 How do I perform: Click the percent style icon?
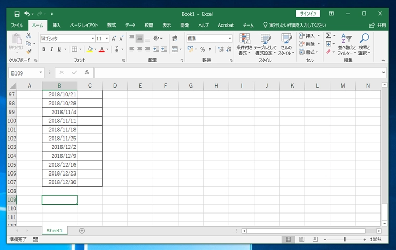pos(202,49)
